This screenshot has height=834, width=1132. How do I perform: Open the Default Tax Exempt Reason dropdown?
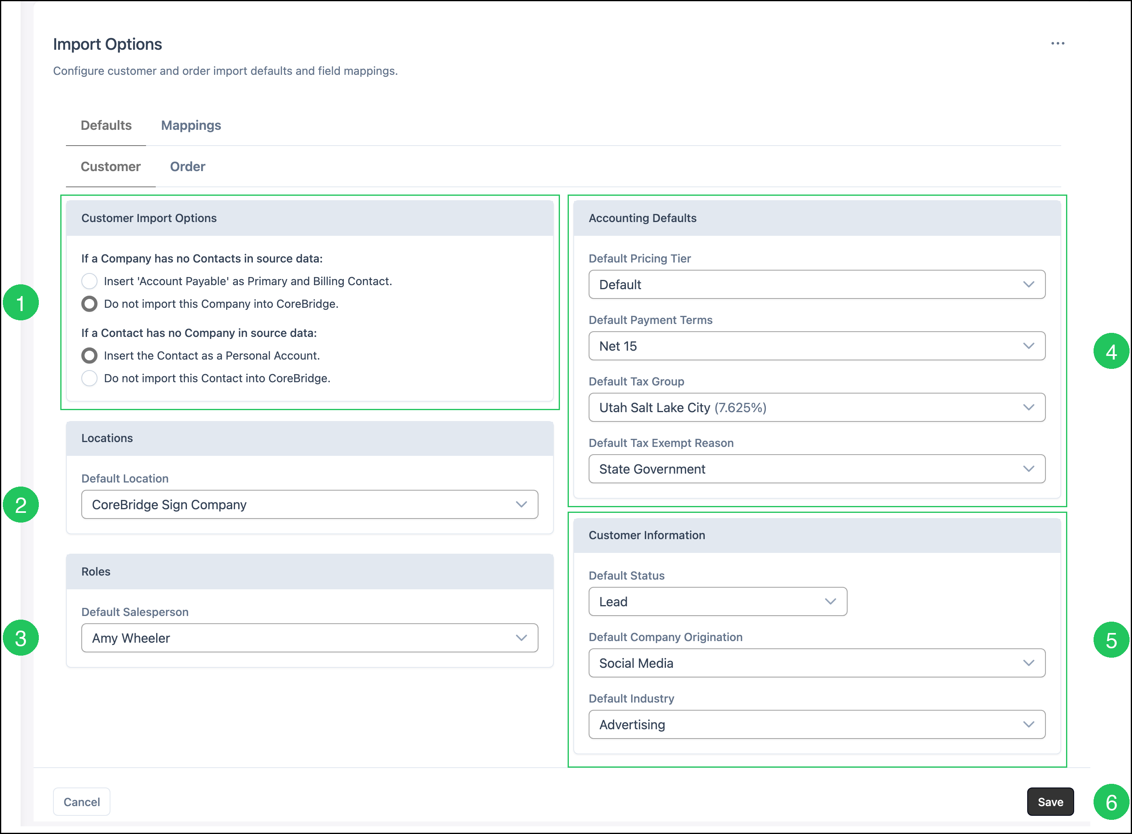(817, 469)
